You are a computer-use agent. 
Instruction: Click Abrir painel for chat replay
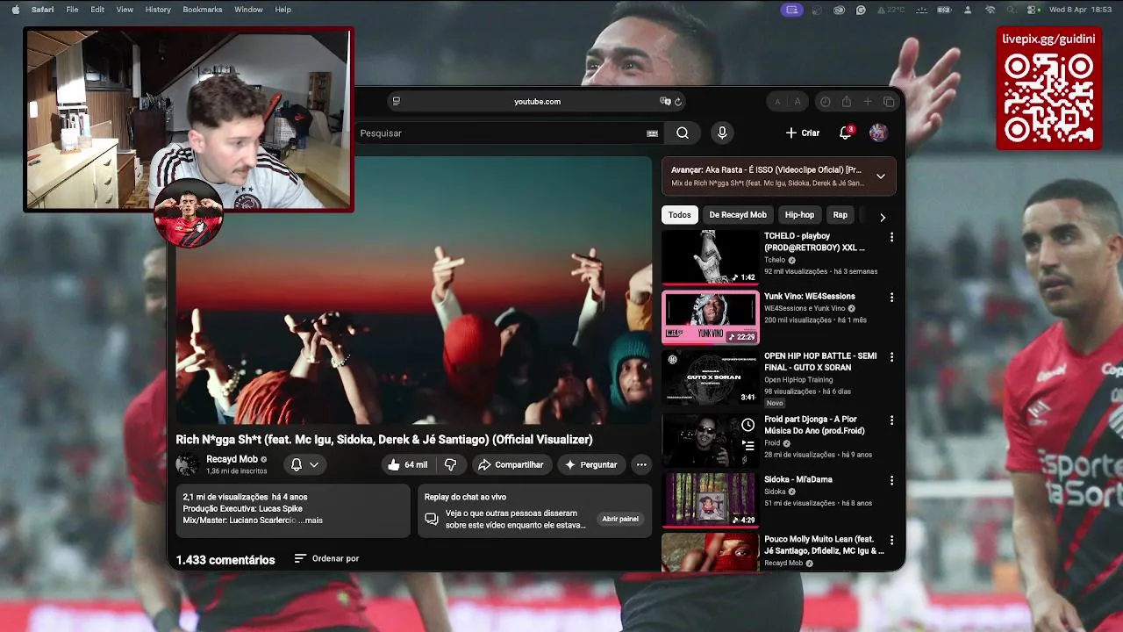click(620, 519)
